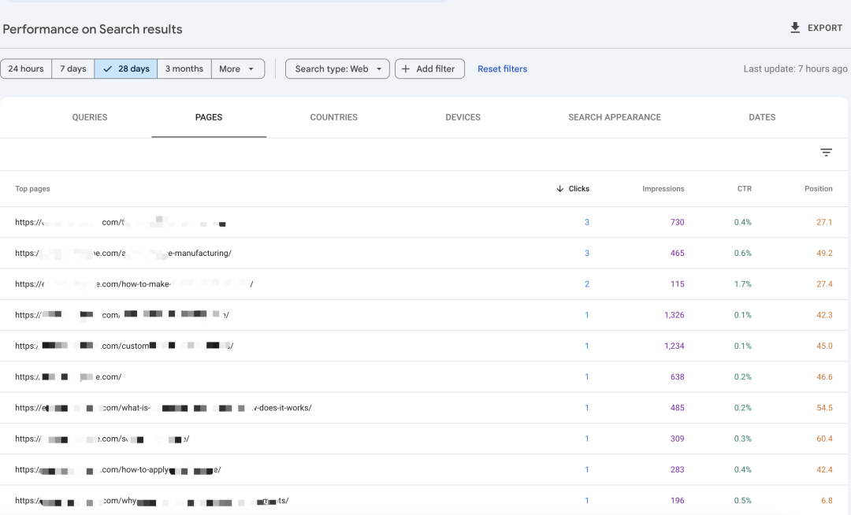Open the More date range dropdown
The image size is (851, 515).
tap(238, 69)
